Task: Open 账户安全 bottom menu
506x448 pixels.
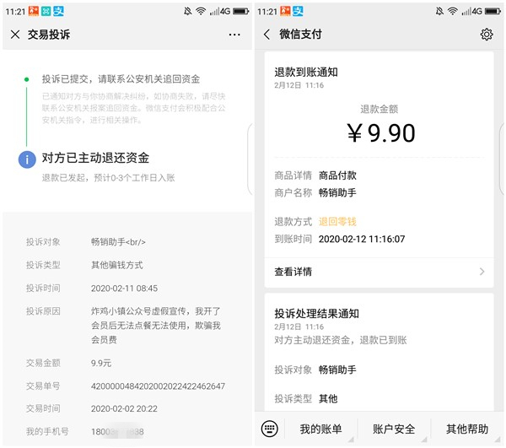Action: pyautogui.click(x=394, y=429)
